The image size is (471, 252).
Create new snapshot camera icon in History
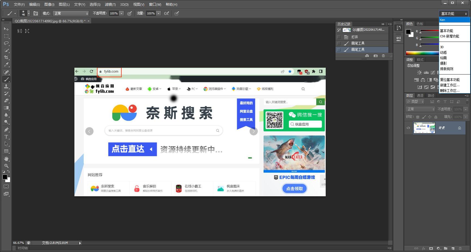tap(376, 56)
